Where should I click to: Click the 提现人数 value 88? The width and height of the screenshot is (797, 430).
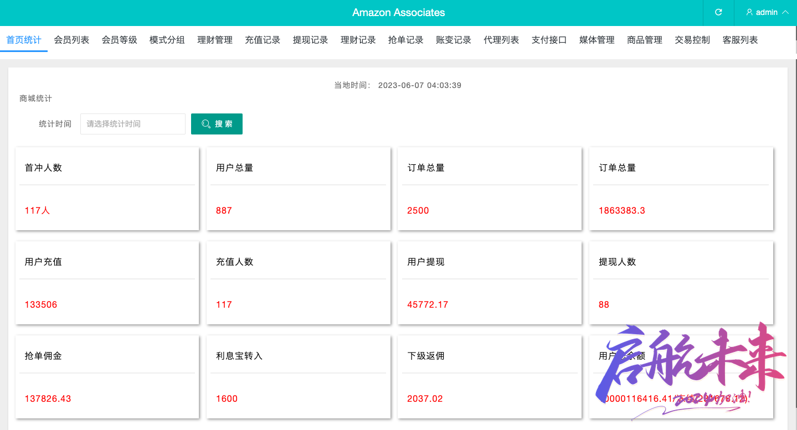[604, 304]
